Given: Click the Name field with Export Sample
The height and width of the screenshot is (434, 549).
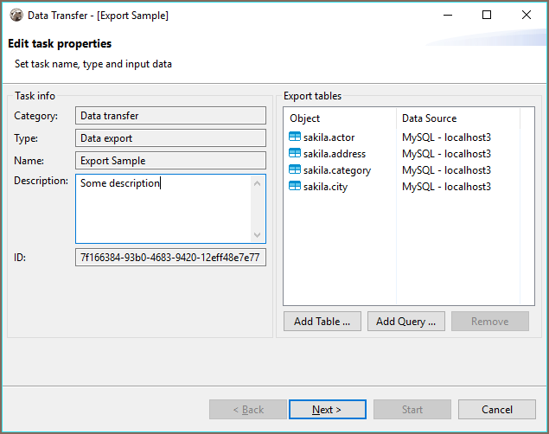Looking at the screenshot, I should pos(170,161).
